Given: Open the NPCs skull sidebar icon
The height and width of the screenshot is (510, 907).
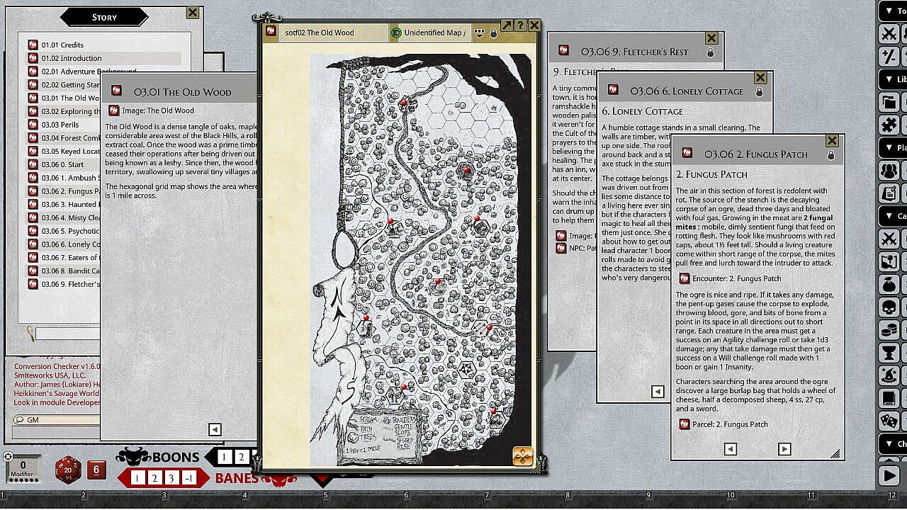Looking at the screenshot, I should [889, 307].
